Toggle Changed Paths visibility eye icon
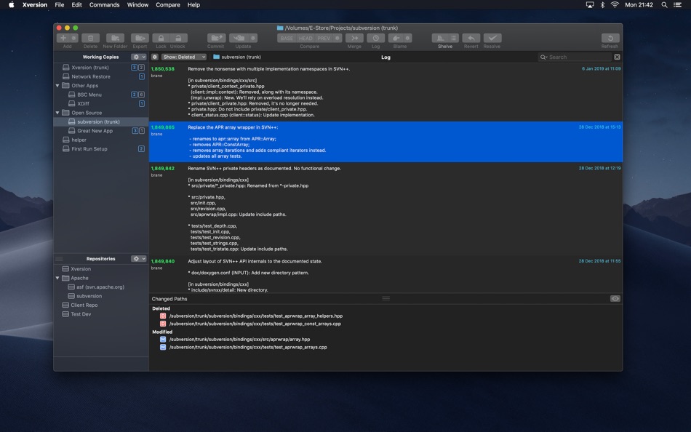Viewport: 691px width, 432px height. point(615,298)
